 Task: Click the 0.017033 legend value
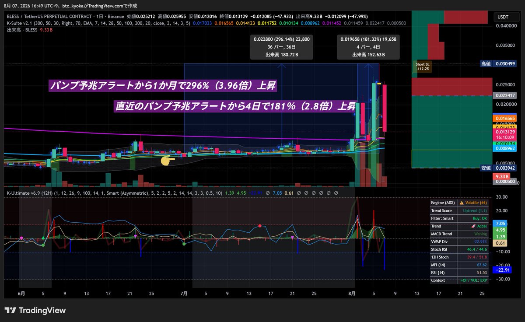click(202, 23)
